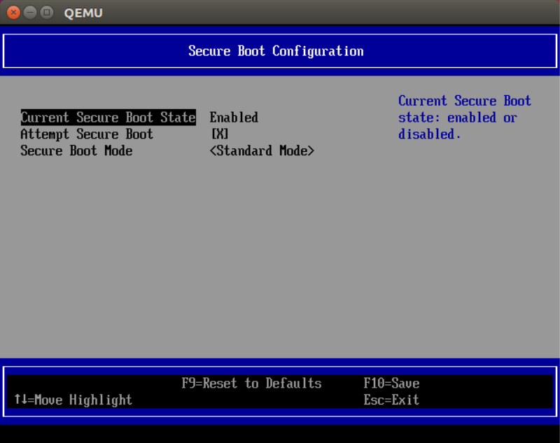The height and width of the screenshot is (443, 560).
Task: Click empty space on the QEMU title bar
Action: [x=315, y=13]
